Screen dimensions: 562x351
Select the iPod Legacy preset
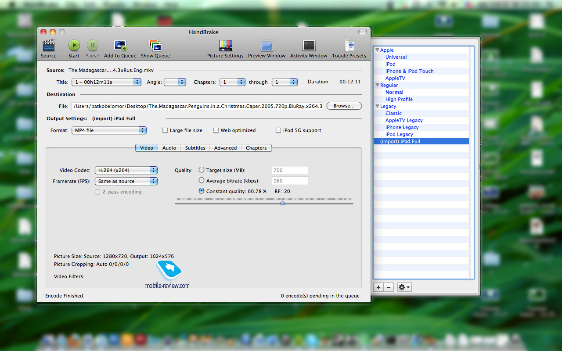(399, 134)
